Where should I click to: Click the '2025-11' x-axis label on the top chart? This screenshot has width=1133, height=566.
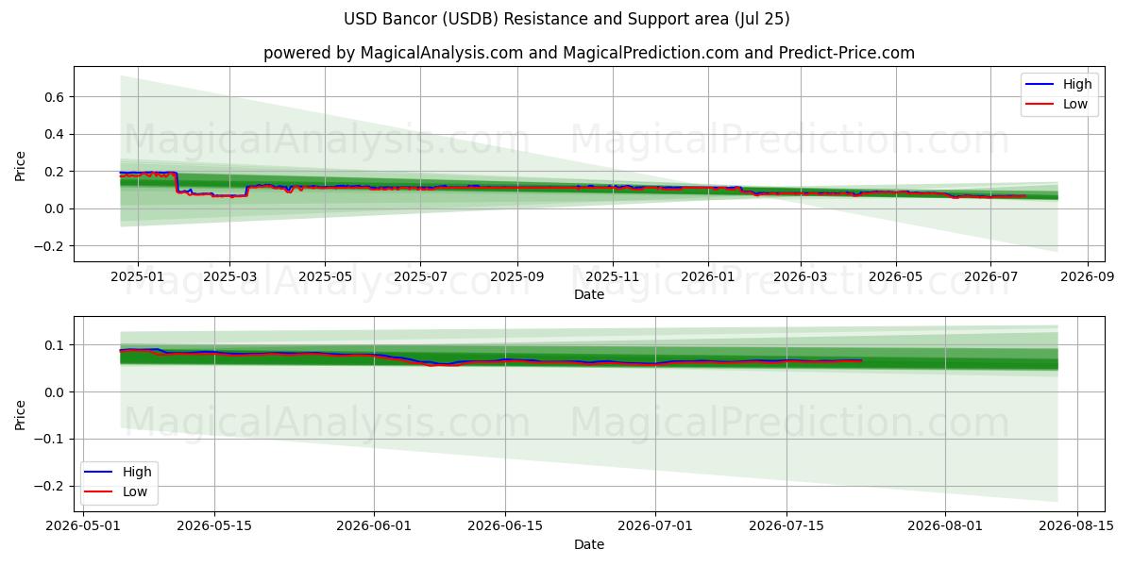pyautogui.click(x=612, y=278)
